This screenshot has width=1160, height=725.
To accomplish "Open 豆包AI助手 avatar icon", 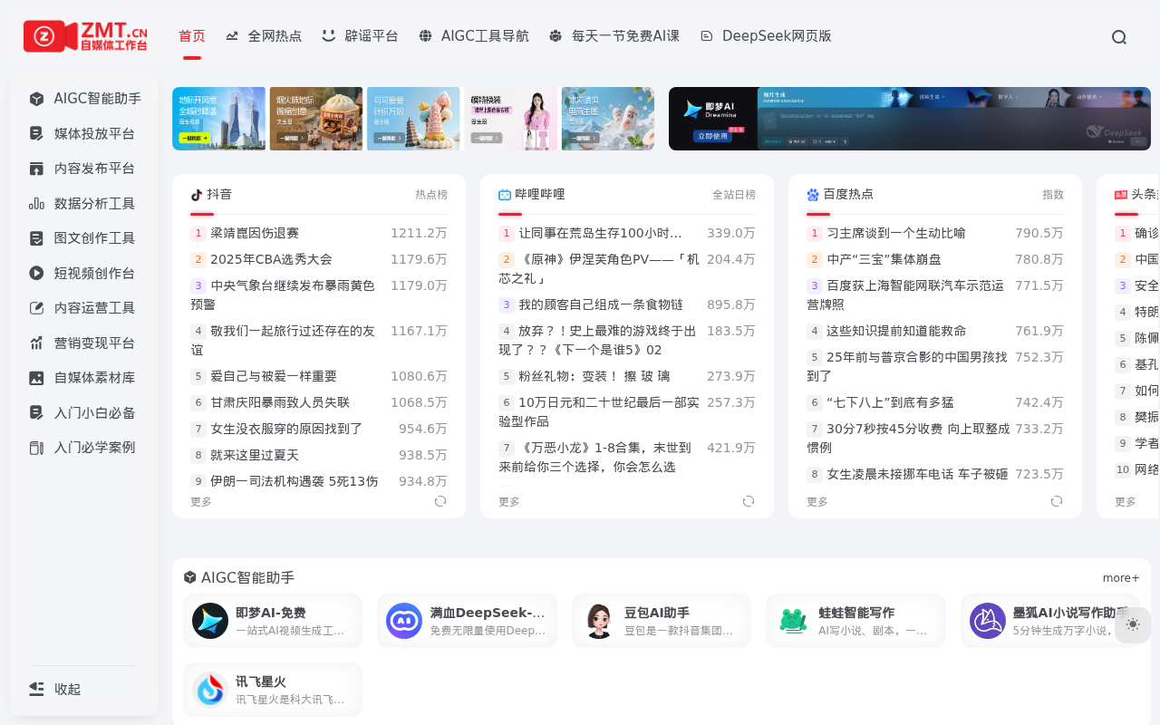I will (x=599, y=621).
